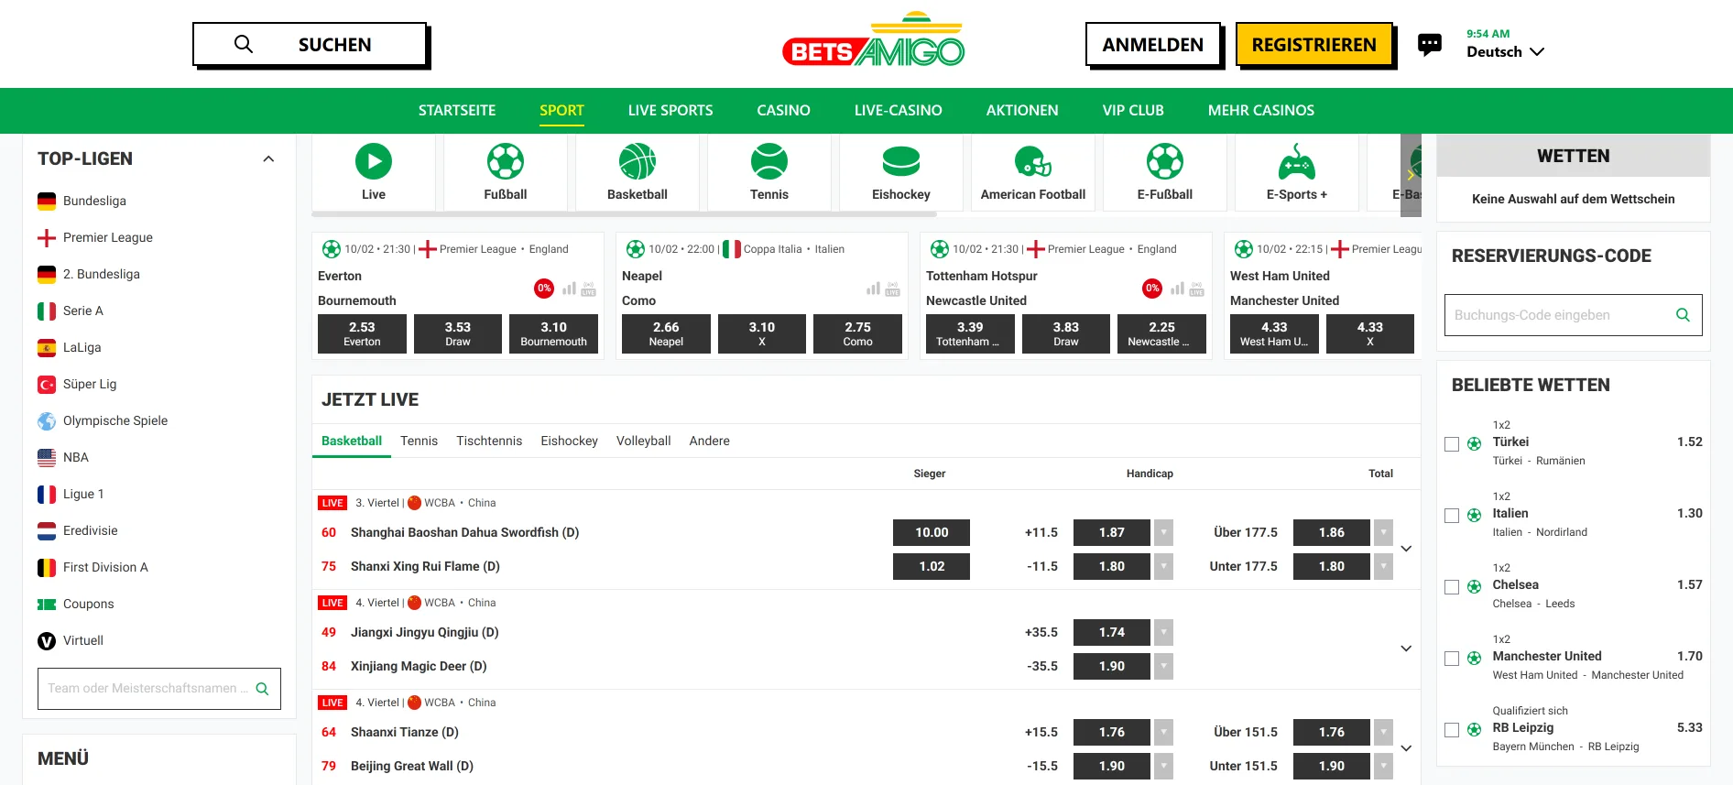
Task: Open total dropdown next to Über 177.5 1.86
Action: 1383,532
